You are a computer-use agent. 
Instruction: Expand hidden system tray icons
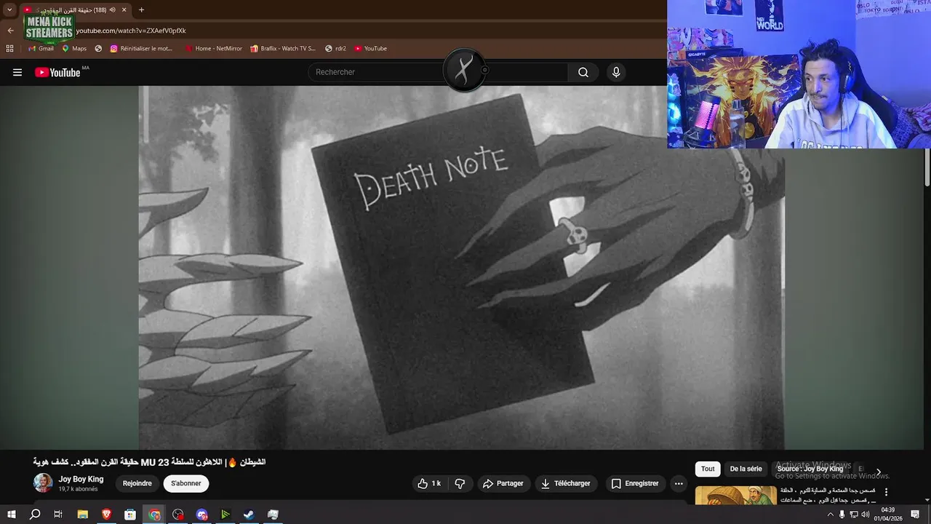pyautogui.click(x=831, y=515)
